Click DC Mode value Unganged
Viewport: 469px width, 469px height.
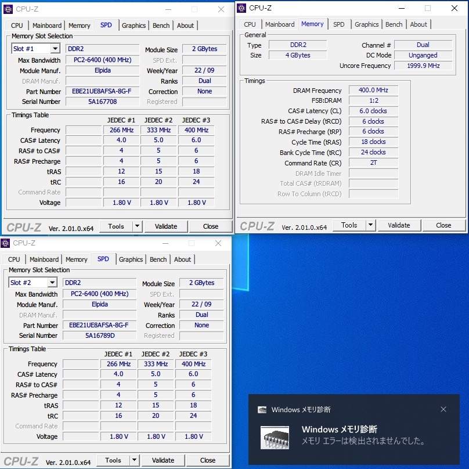click(423, 55)
